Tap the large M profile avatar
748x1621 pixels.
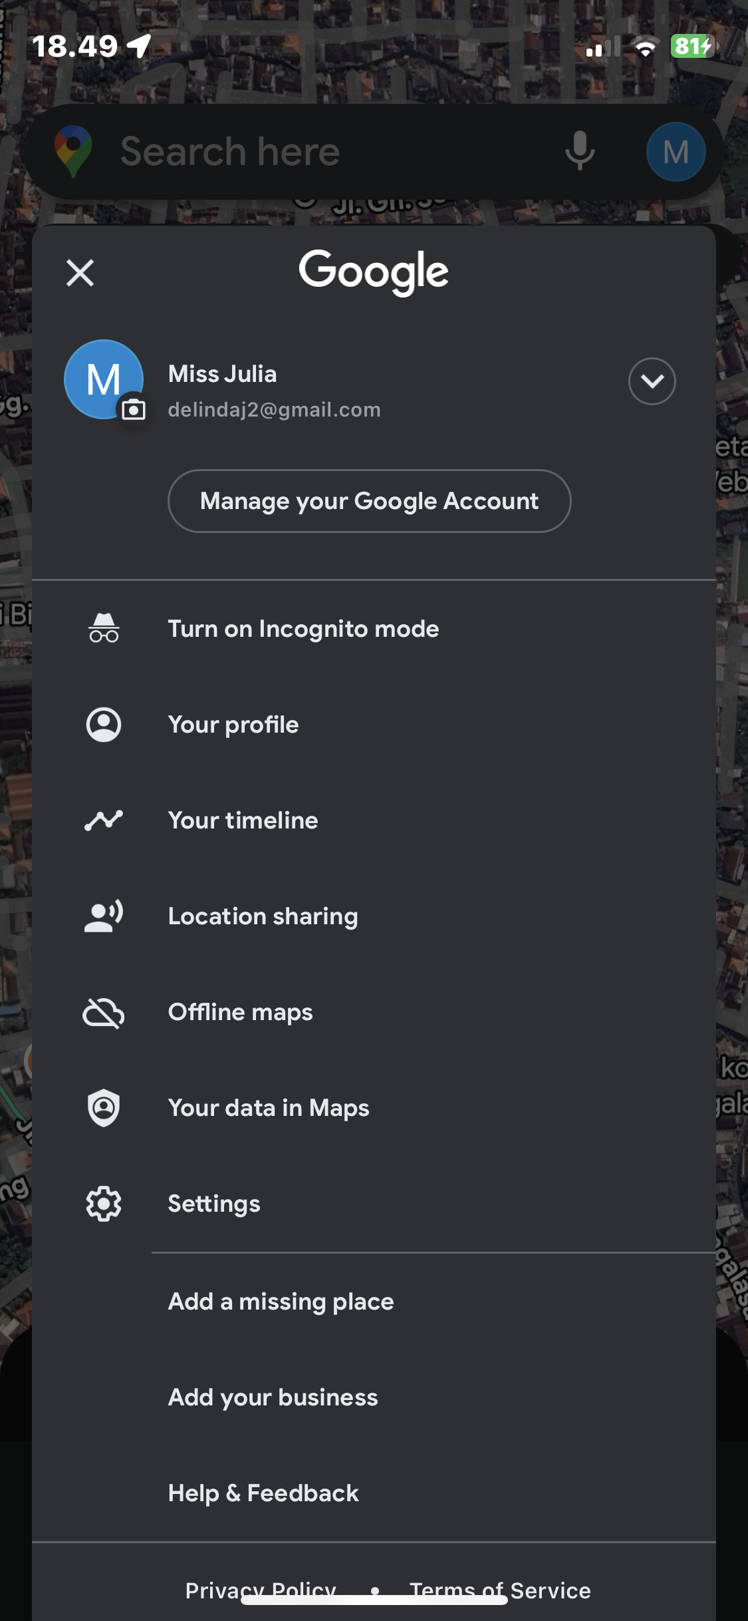pyautogui.click(x=104, y=379)
